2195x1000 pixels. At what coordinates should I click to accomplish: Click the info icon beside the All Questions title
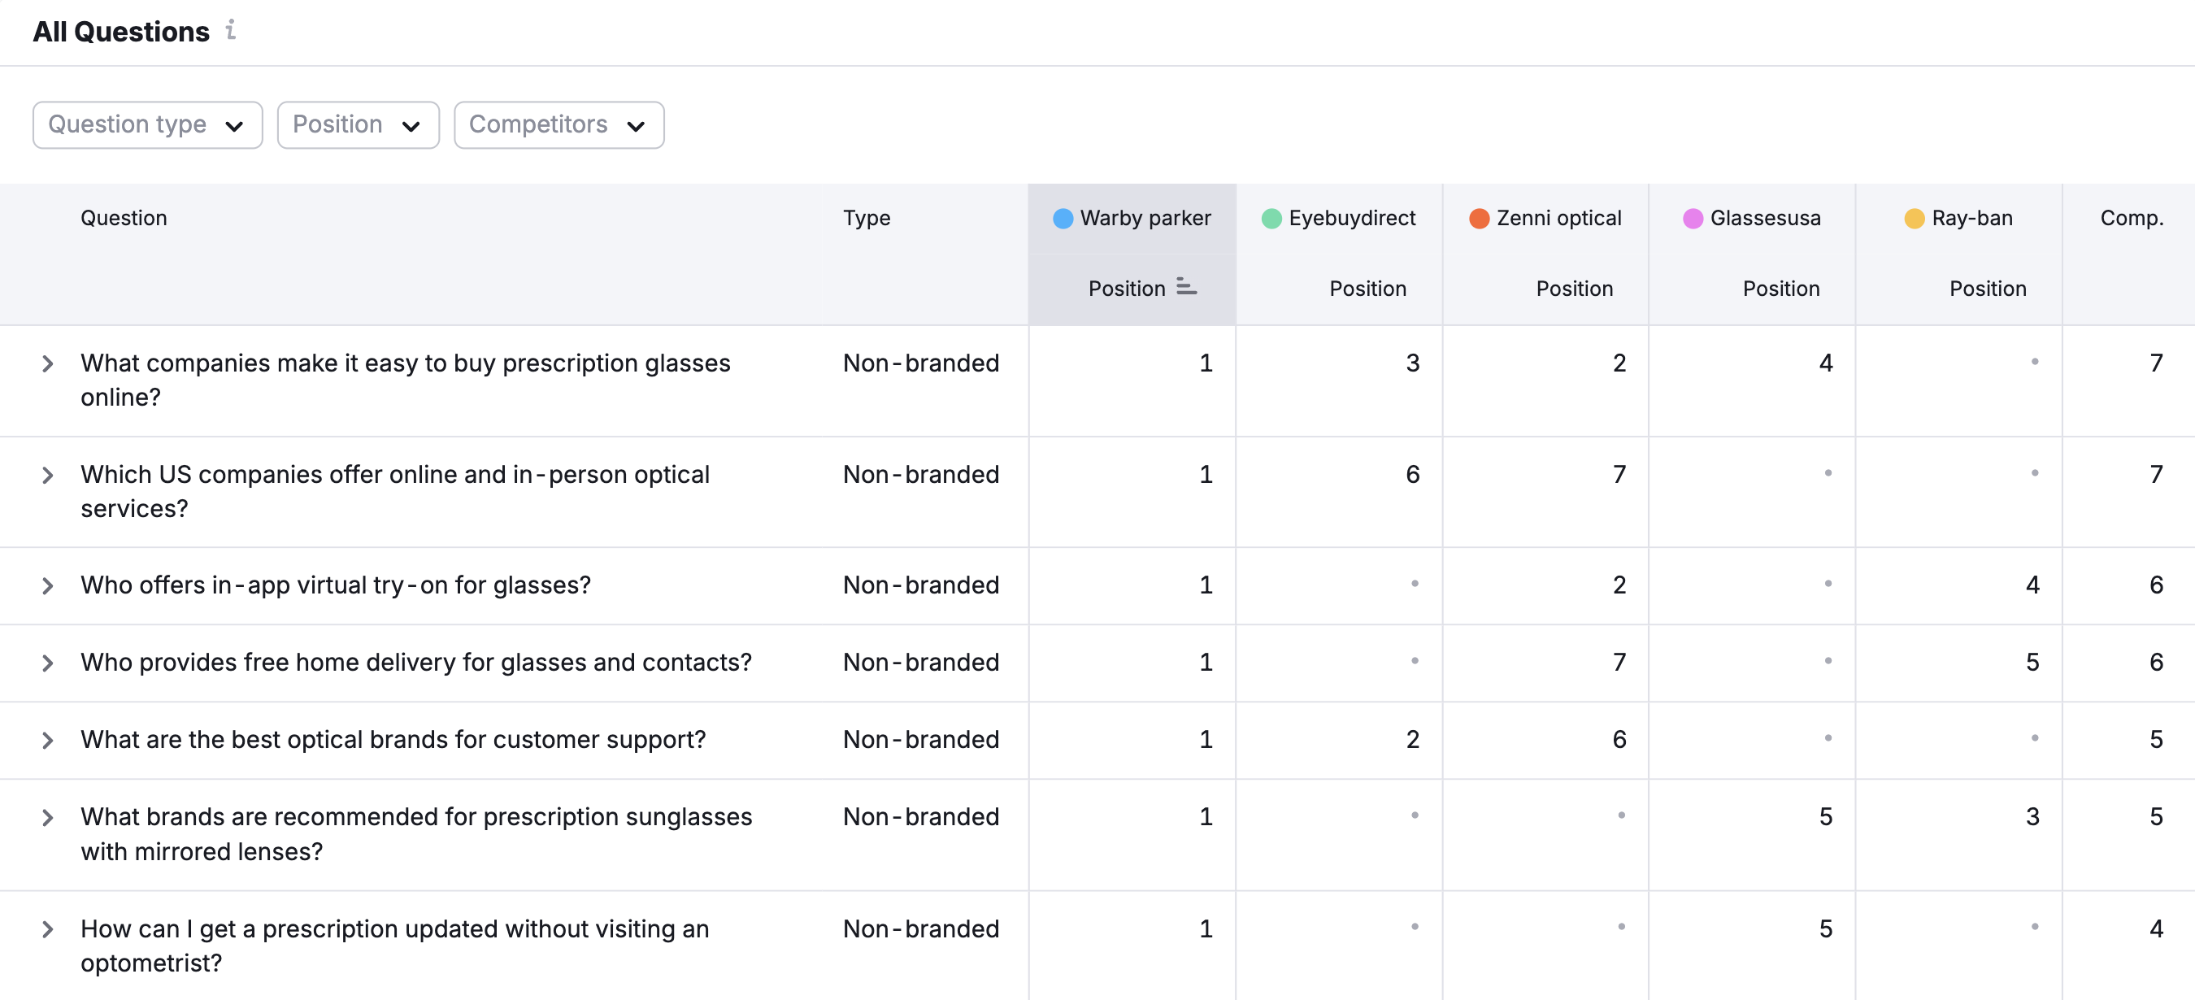pyautogui.click(x=231, y=32)
